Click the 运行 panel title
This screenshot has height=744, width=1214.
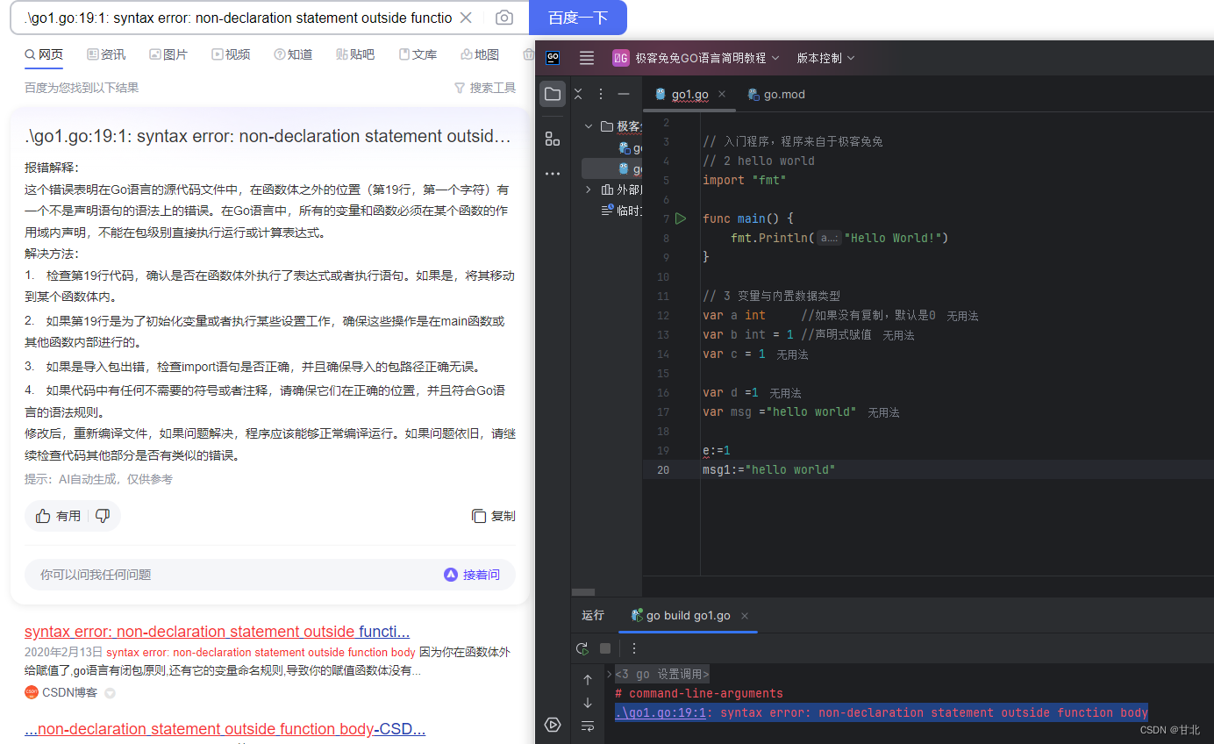(593, 616)
